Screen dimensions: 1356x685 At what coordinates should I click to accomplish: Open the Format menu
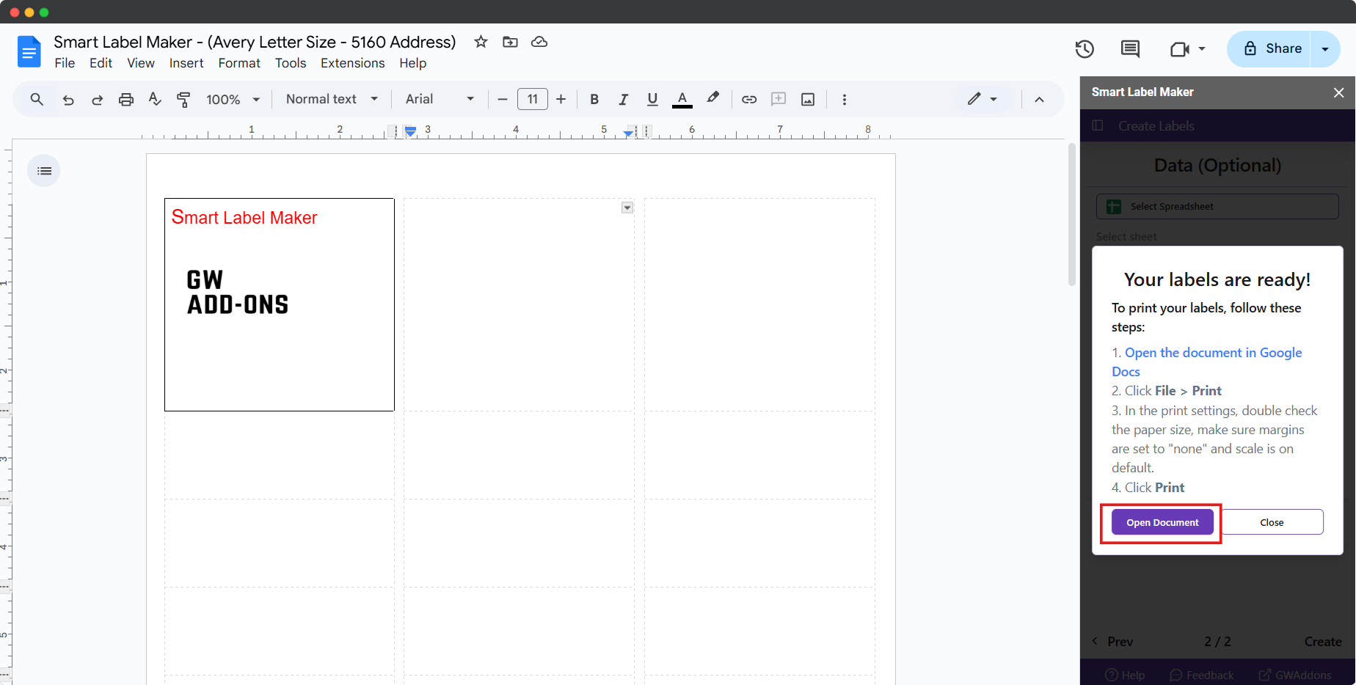coord(239,63)
